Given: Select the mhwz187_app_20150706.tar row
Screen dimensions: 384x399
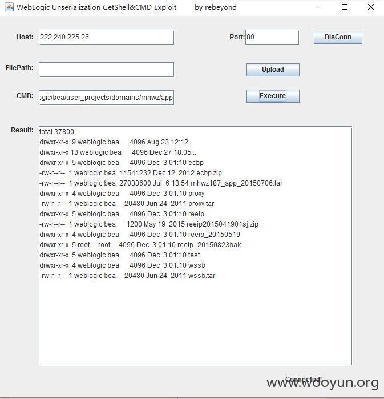Looking at the screenshot, I should [x=161, y=183].
